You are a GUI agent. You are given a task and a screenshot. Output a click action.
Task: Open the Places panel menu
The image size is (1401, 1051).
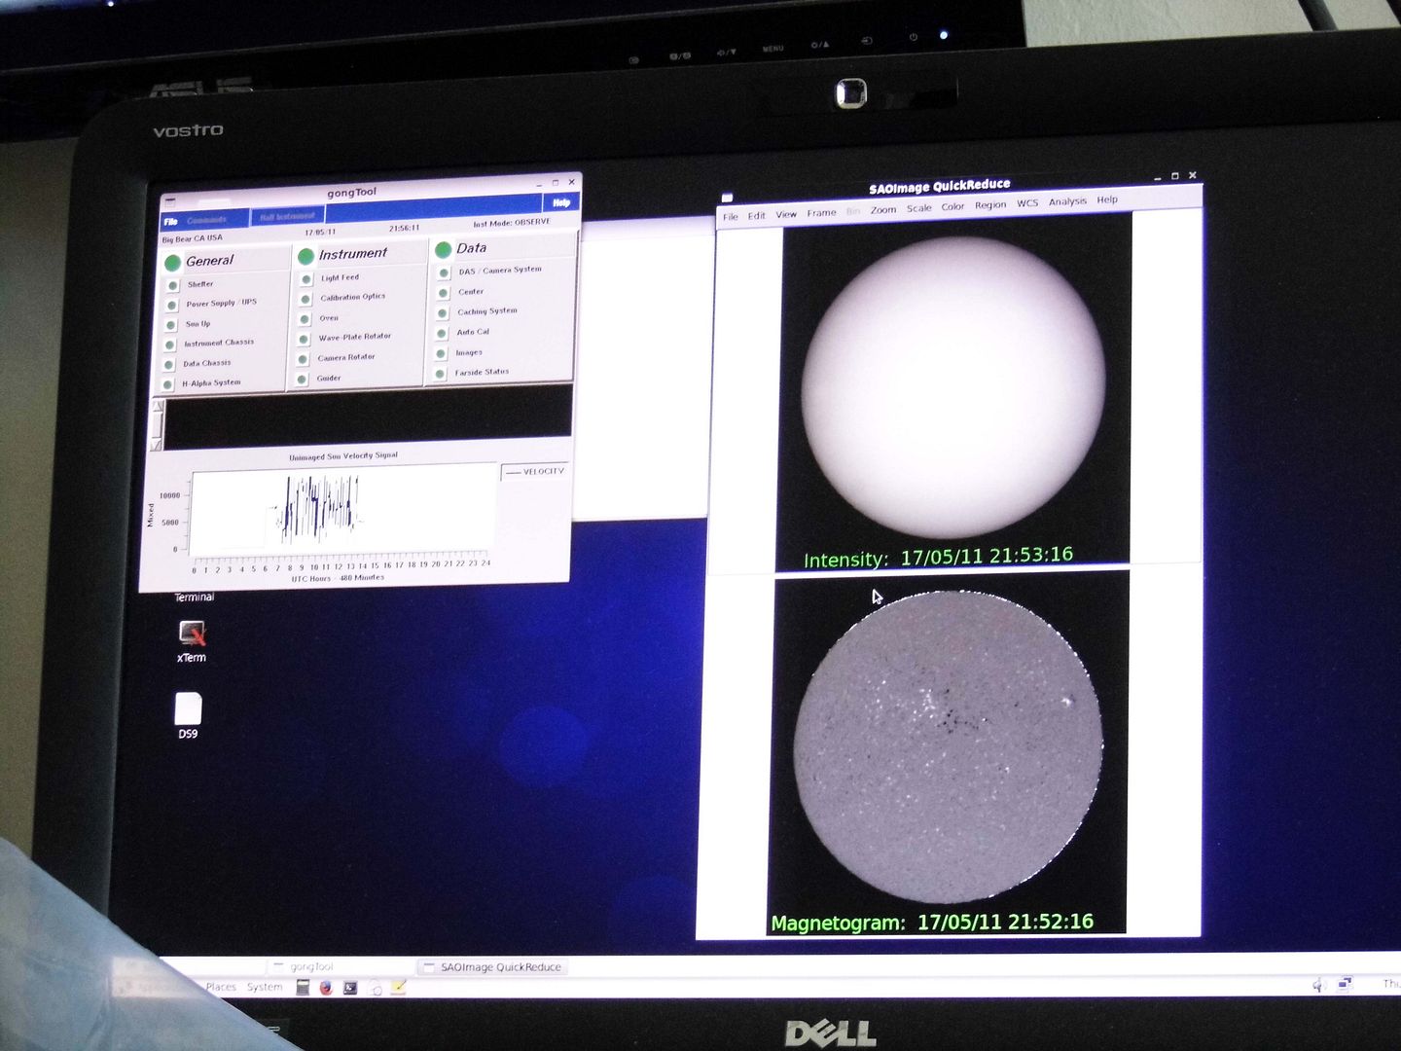(221, 987)
